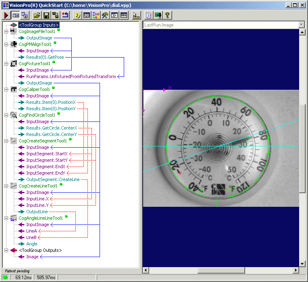The width and height of the screenshot is (308, 282).
Task: Collapse the CogCreateSegmentTool1 node
Action: click(x=6, y=141)
